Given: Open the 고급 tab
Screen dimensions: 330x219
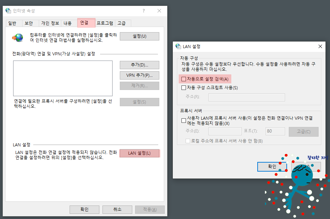Looking at the screenshot, I should click(x=122, y=23).
